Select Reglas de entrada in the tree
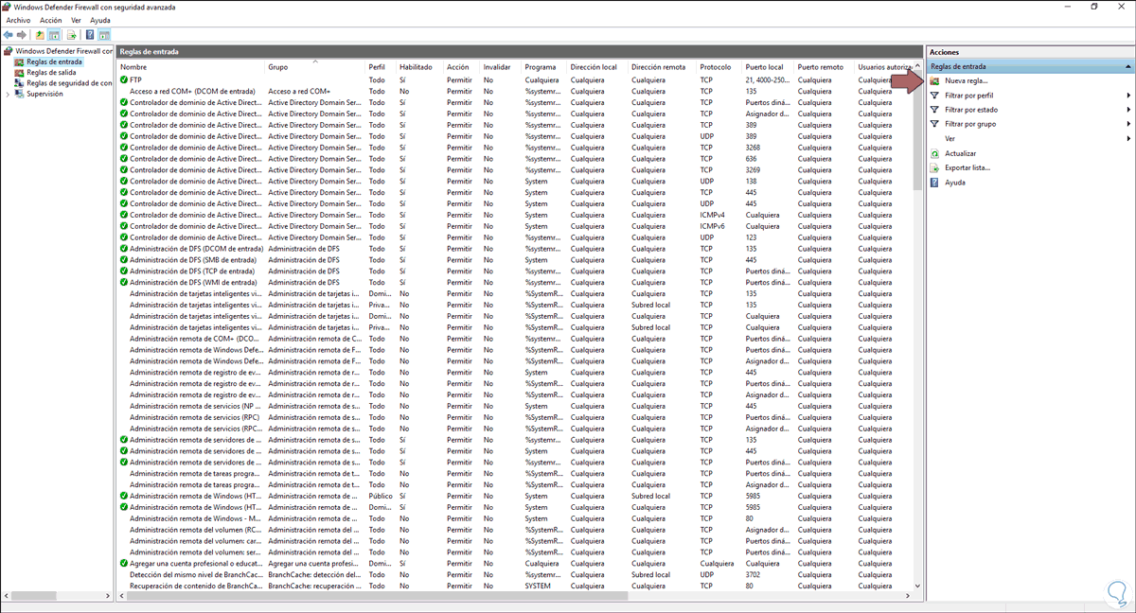Viewport: 1136px width, 613px height. [x=54, y=61]
